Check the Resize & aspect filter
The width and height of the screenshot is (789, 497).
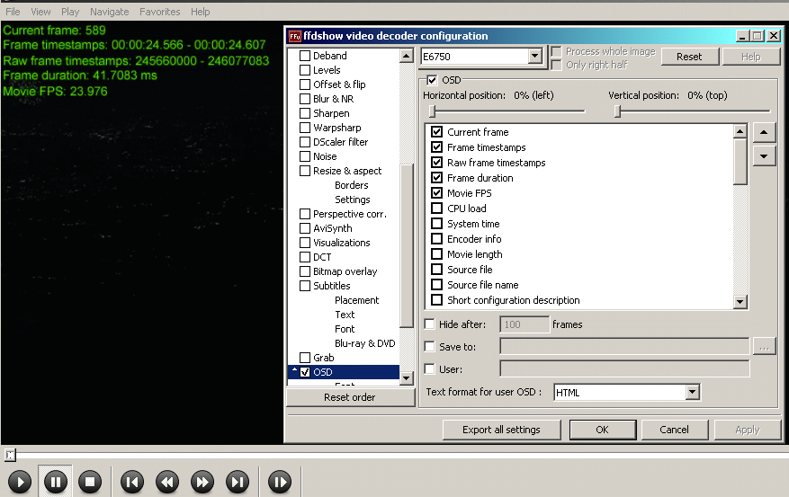point(305,171)
